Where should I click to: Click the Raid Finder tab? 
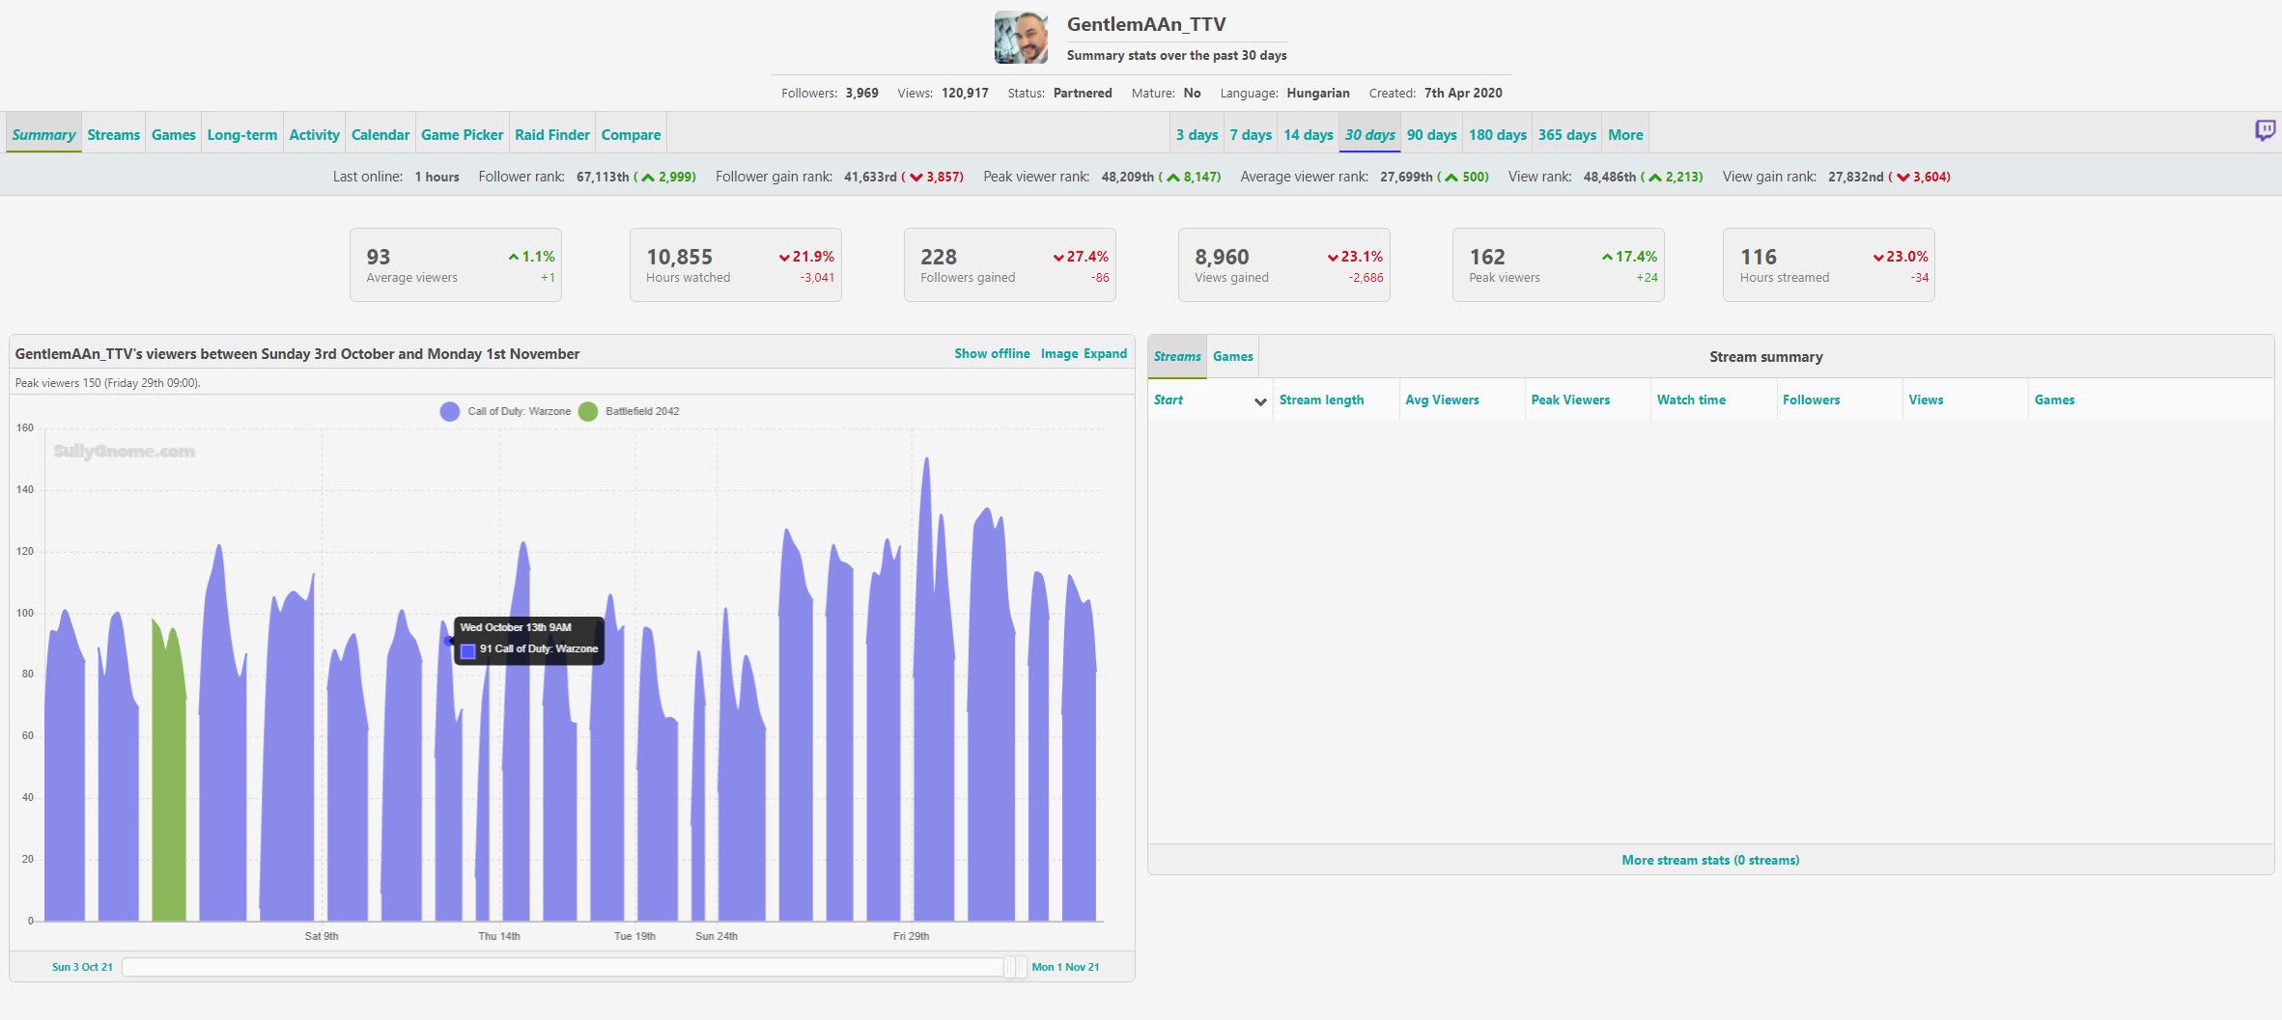(551, 135)
